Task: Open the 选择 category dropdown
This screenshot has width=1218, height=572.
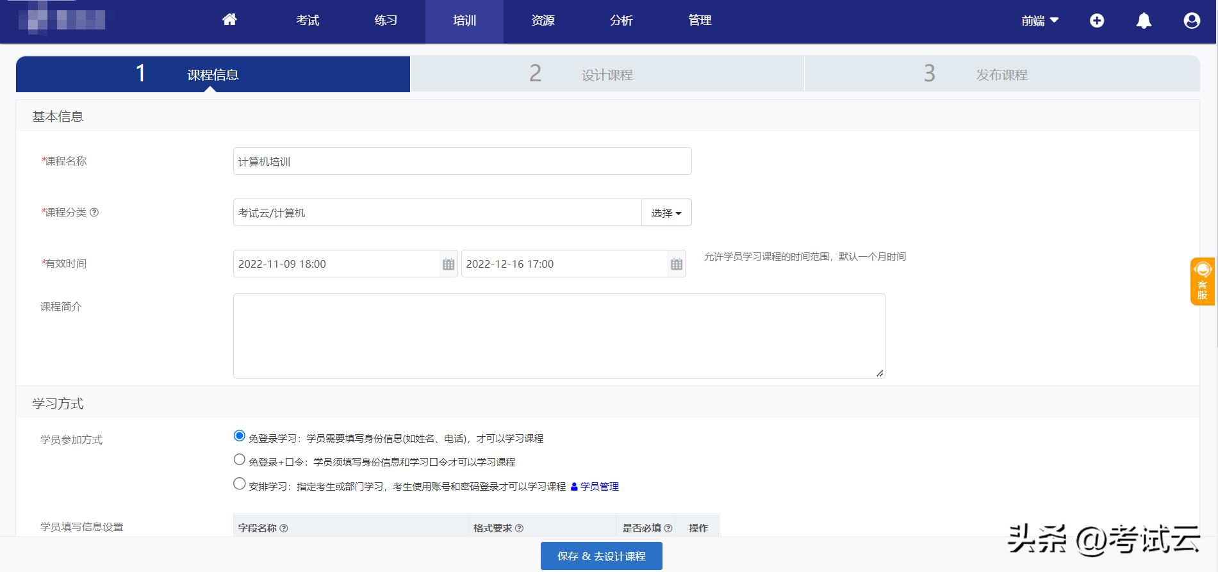Action: point(666,213)
